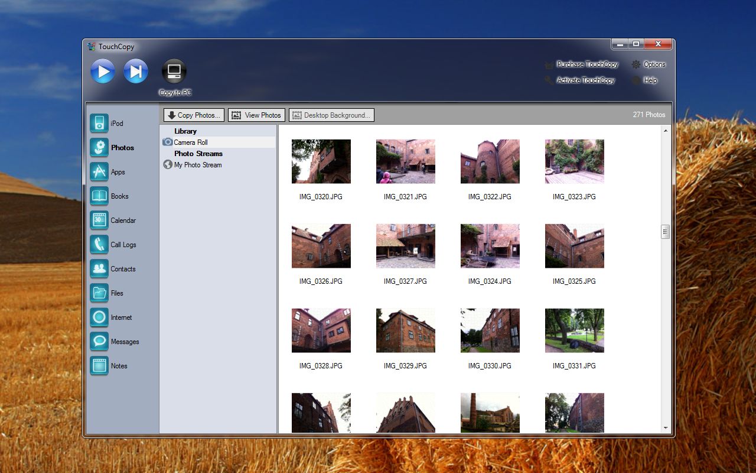Click the Desktop Background... button
The height and width of the screenshot is (473, 756).
pos(331,115)
